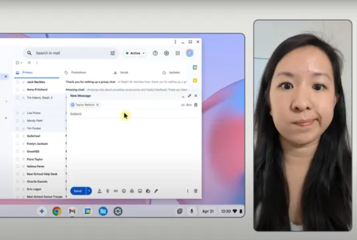Tick the Lisa Flores email checkbox

point(18,113)
